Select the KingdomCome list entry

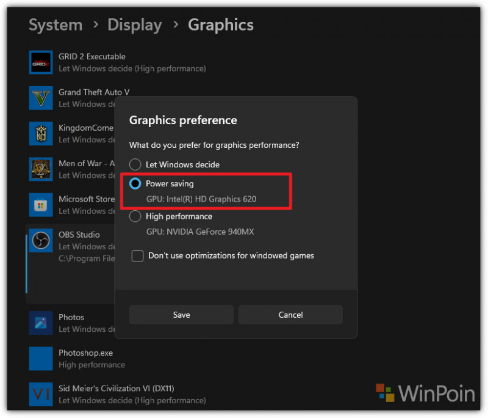coord(72,134)
